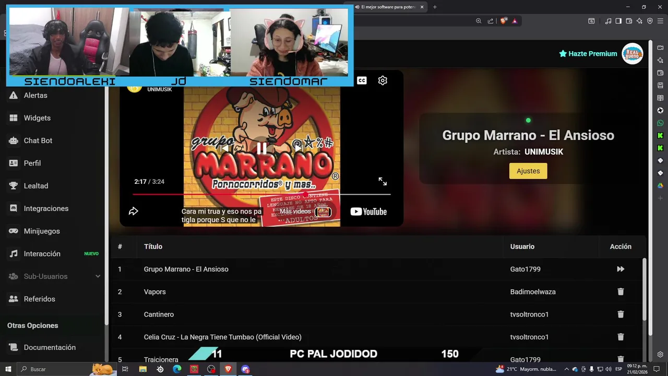Open Task View on the taskbar

pos(125,369)
